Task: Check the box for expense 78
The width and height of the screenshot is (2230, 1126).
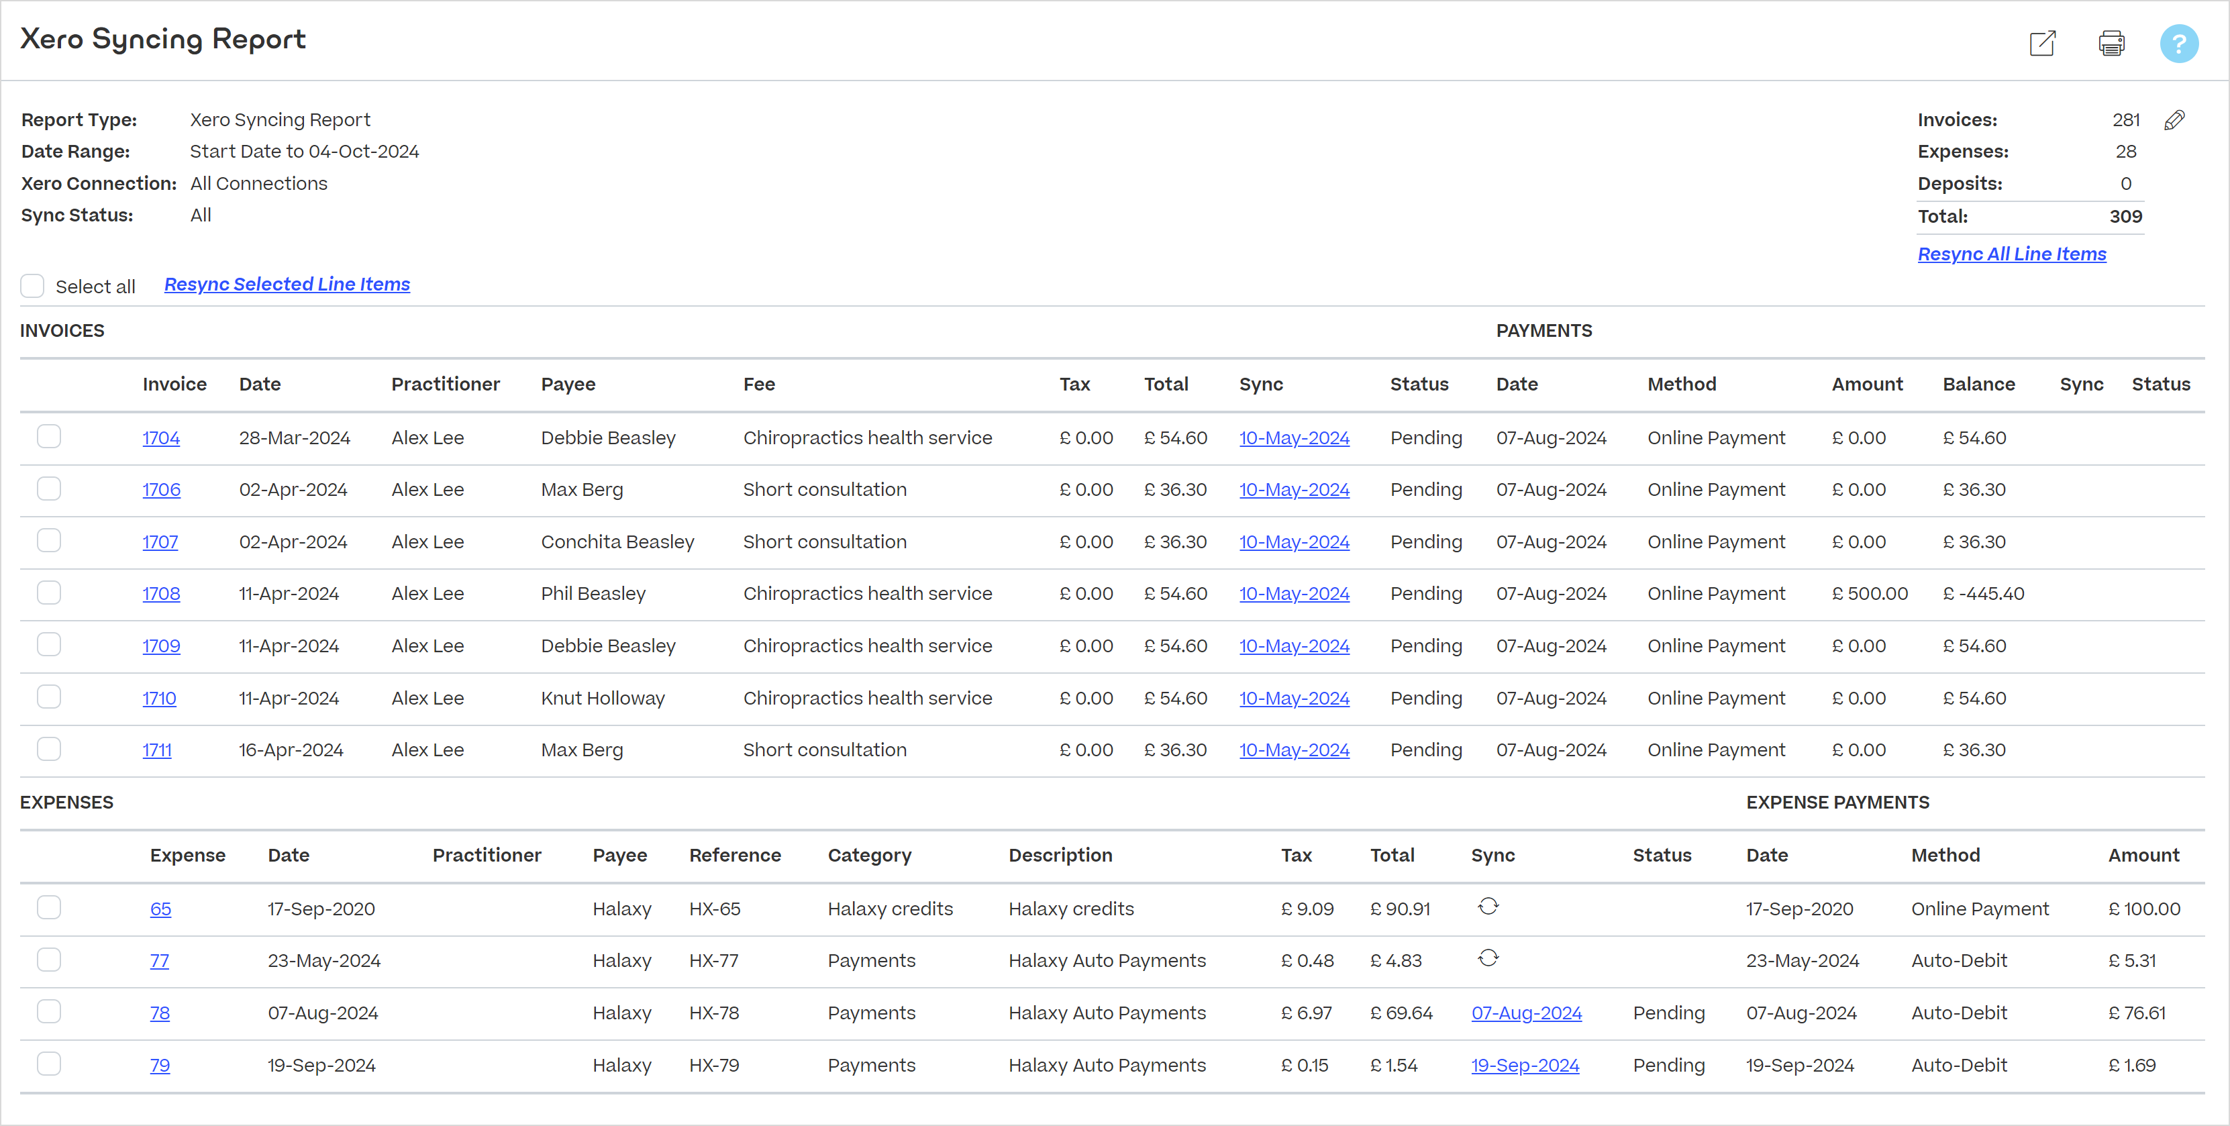Action: tap(48, 1012)
